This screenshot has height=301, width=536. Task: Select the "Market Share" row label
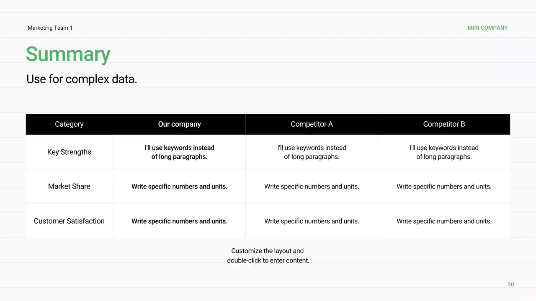(x=69, y=186)
